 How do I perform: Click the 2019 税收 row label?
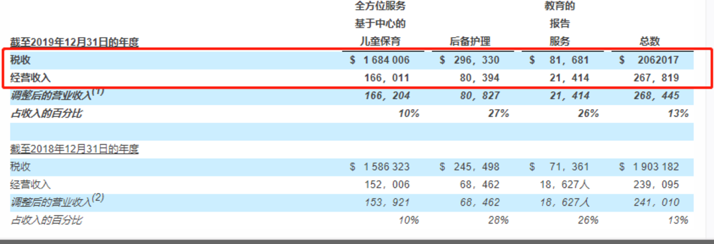coord(20,60)
